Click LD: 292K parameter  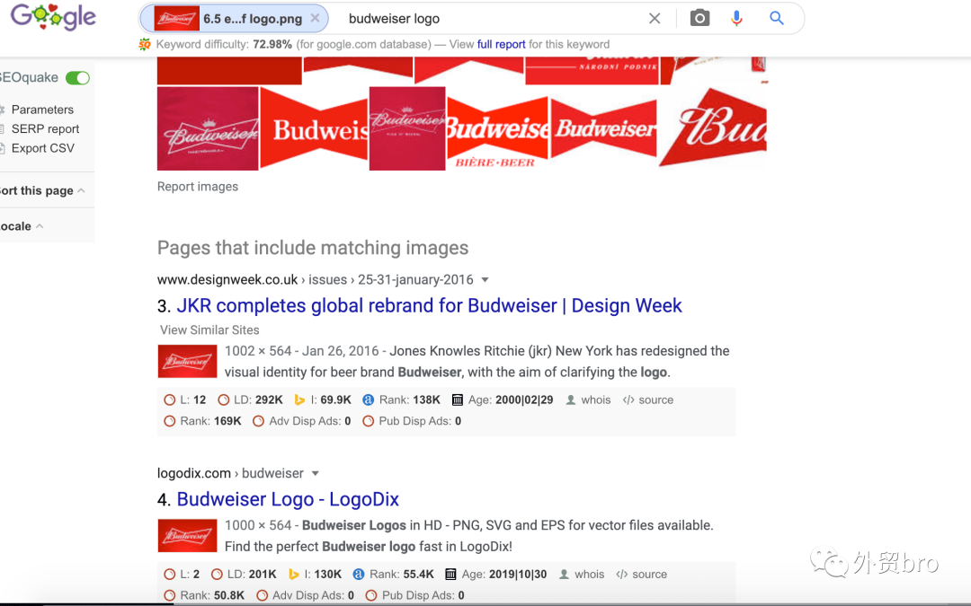point(250,400)
